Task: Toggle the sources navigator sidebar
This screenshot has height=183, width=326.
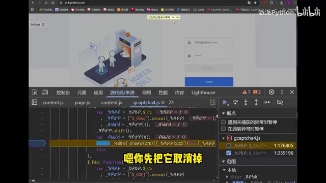Action: [x=35, y=102]
